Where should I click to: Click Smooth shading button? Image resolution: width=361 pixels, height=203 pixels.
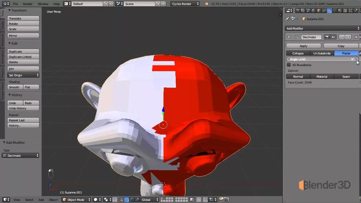[15, 87]
